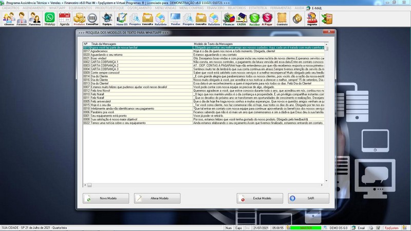Open the Agenda calendar icon

(65, 19)
